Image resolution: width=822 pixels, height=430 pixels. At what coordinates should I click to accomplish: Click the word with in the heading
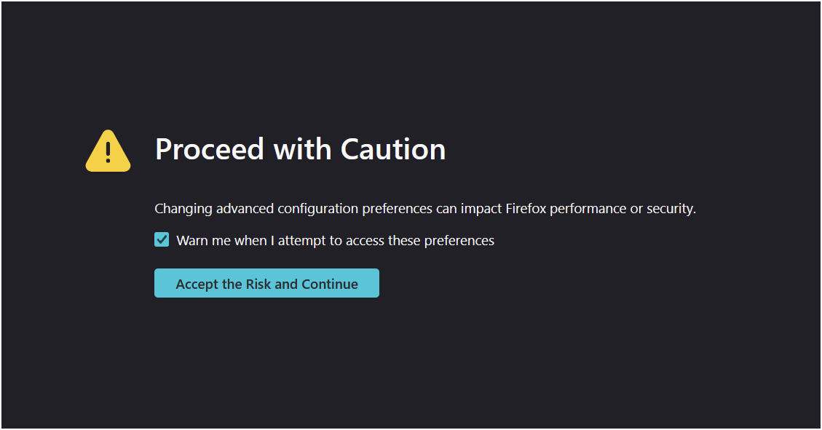302,149
